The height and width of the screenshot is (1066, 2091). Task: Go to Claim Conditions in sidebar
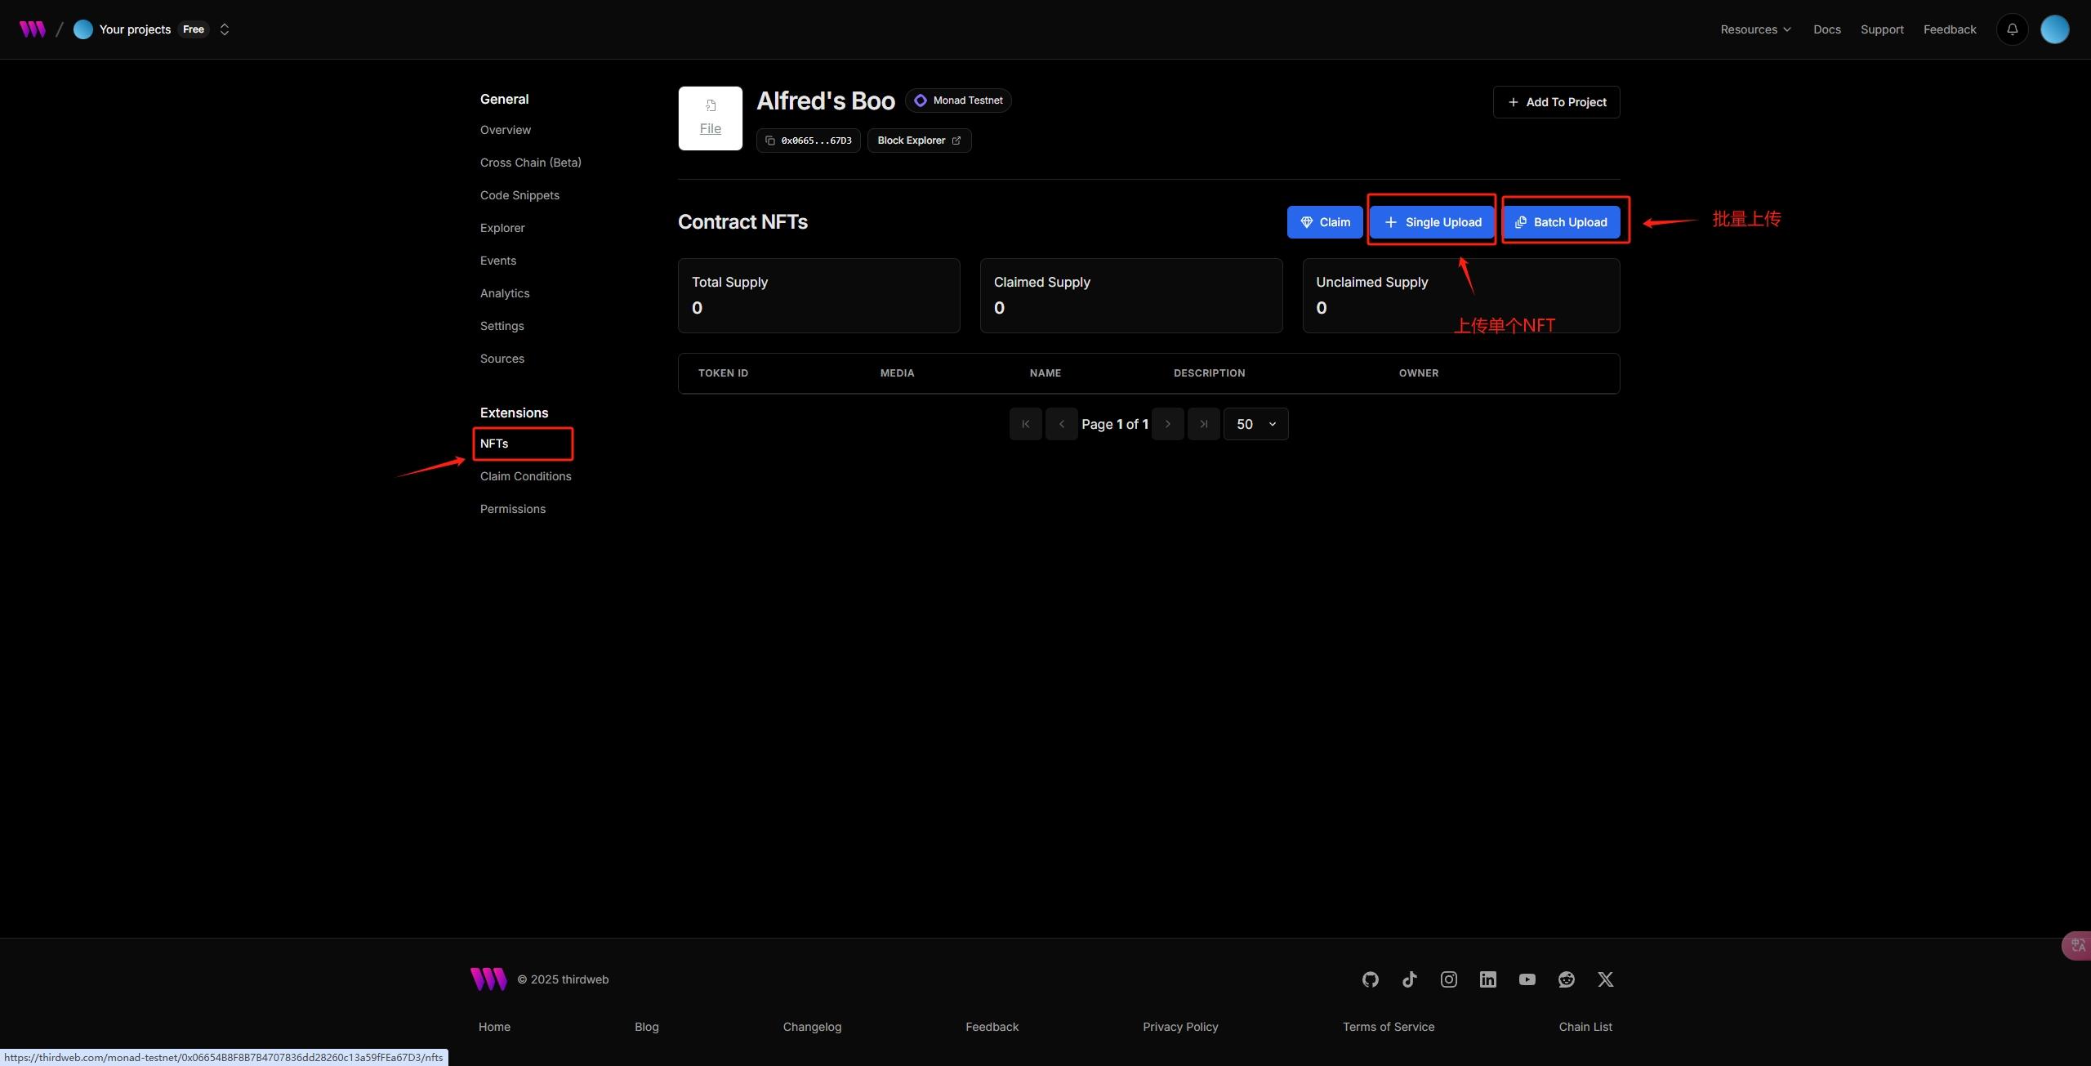click(525, 476)
